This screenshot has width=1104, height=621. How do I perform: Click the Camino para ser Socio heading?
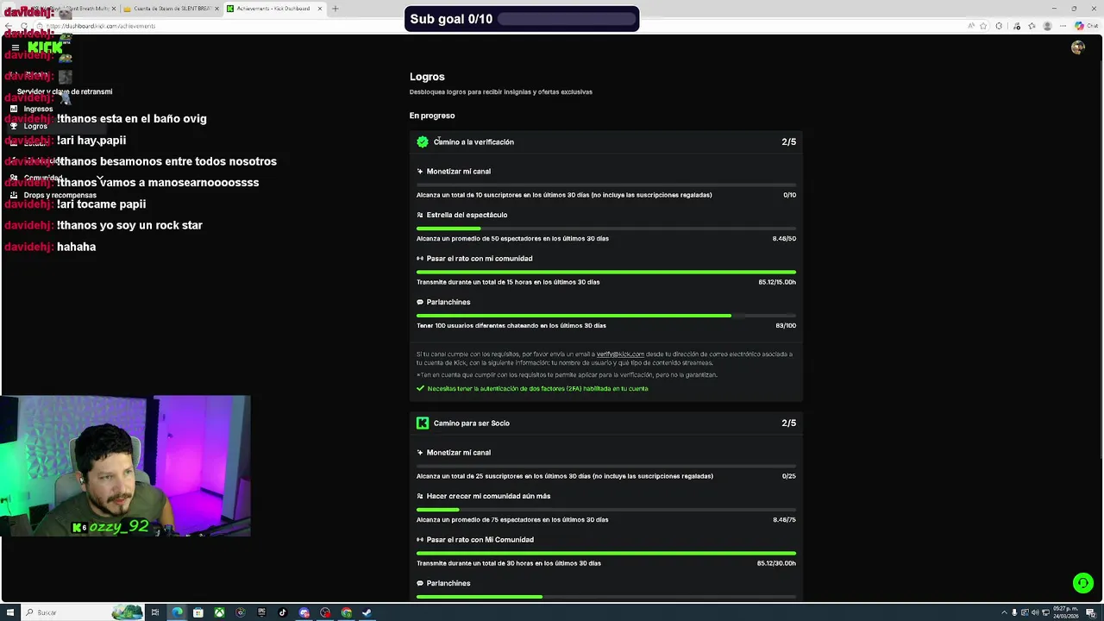[472, 423]
